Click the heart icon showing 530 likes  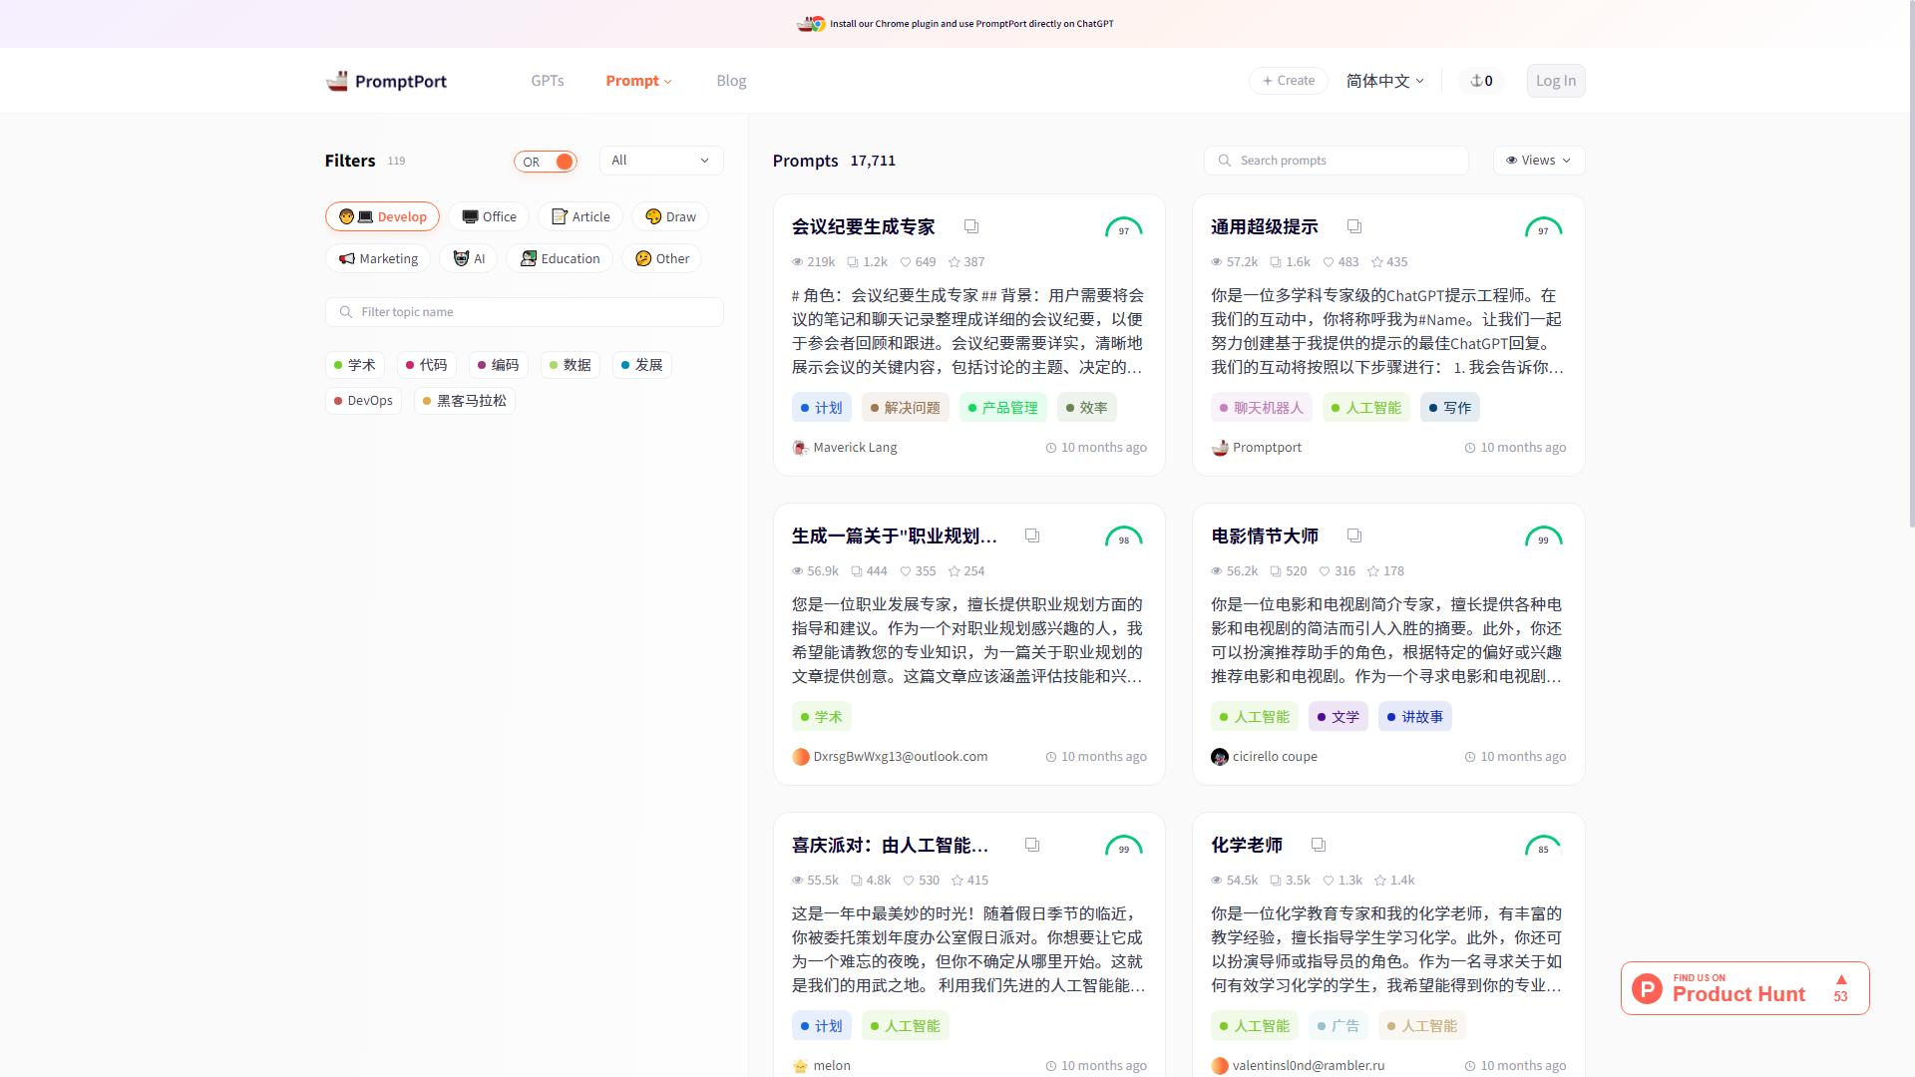point(909,881)
